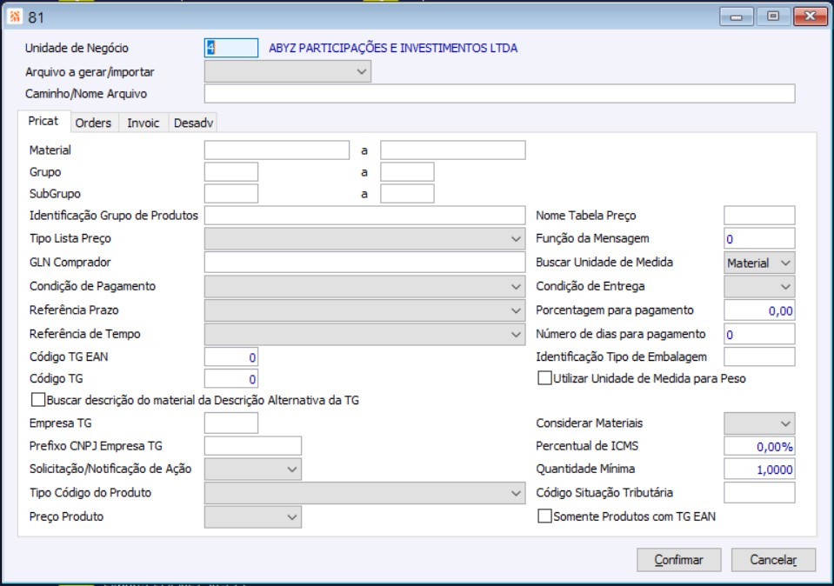
Task: Close the window with red X
Action: 810,17
